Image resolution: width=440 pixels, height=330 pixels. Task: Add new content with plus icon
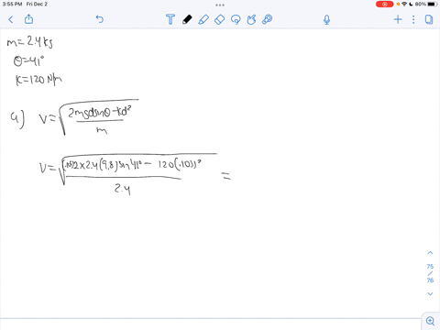pyautogui.click(x=398, y=19)
